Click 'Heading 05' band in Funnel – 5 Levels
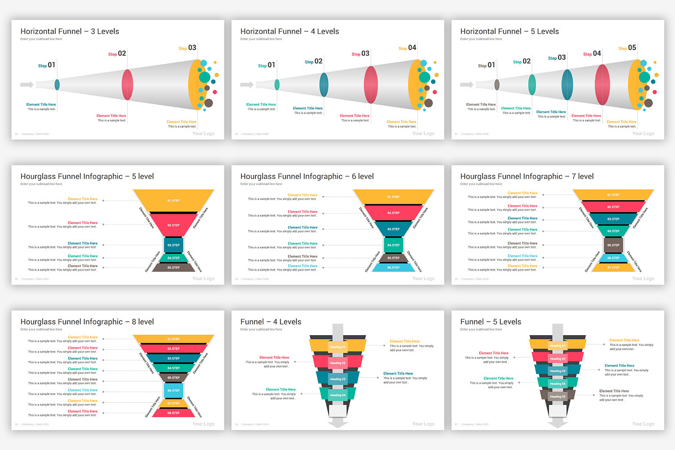The width and height of the screenshot is (675, 450). coord(557,397)
